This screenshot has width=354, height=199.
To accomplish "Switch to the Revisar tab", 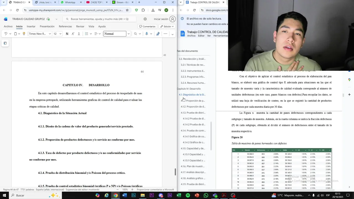I will pyautogui.click(x=80, y=27).
